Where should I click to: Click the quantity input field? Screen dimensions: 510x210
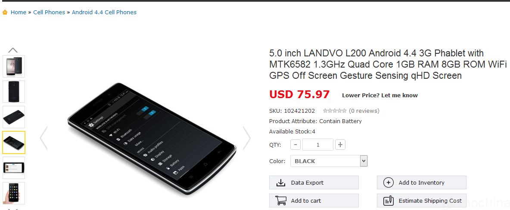click(318, 145)
